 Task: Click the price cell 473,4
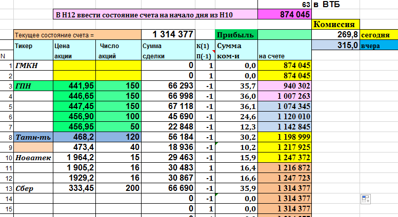pyautogui.click(x=74, y=147)
